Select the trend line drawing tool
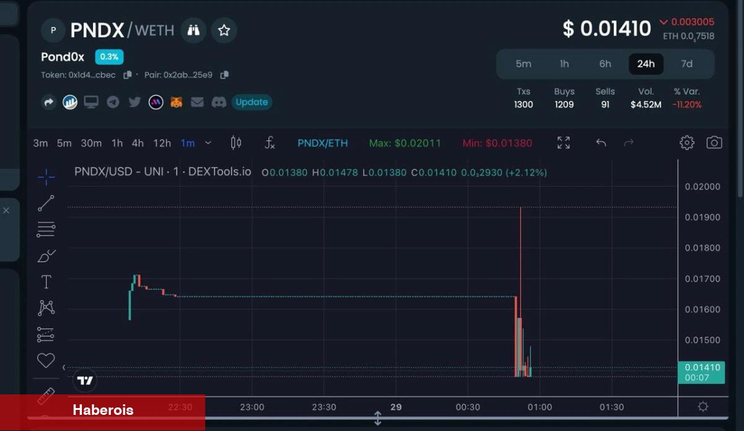The image size is (744, 431). pos(46,203)
